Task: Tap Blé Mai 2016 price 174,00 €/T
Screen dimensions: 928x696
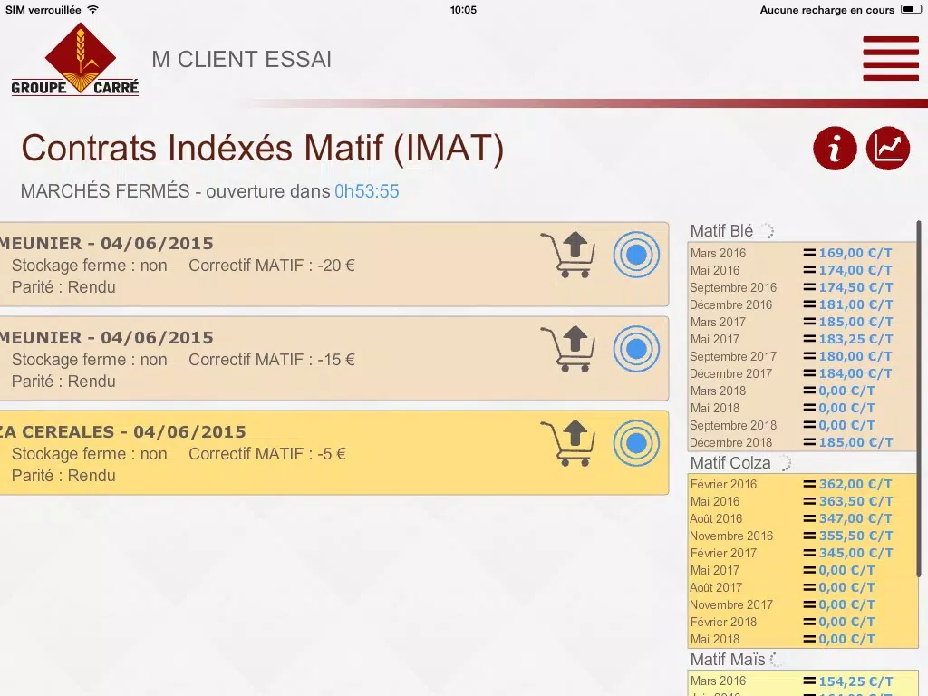Action: pos(855,270)
